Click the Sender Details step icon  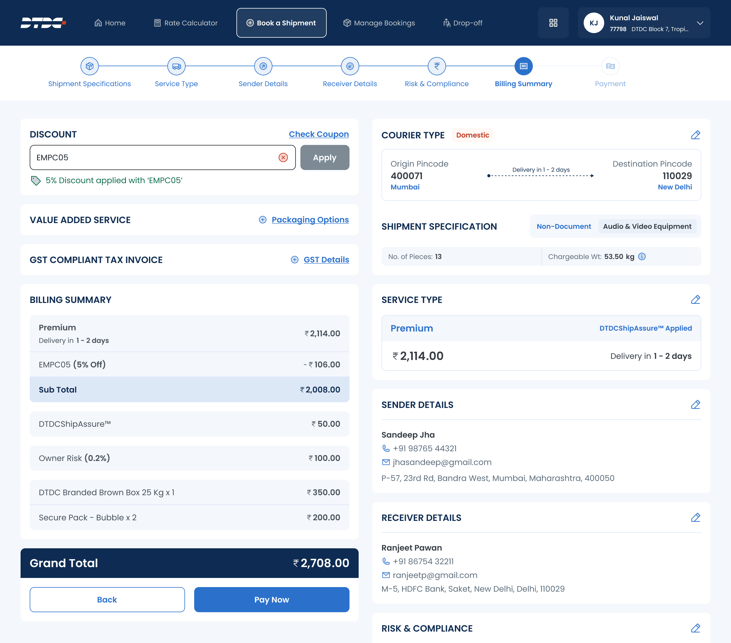pos(263,66)
